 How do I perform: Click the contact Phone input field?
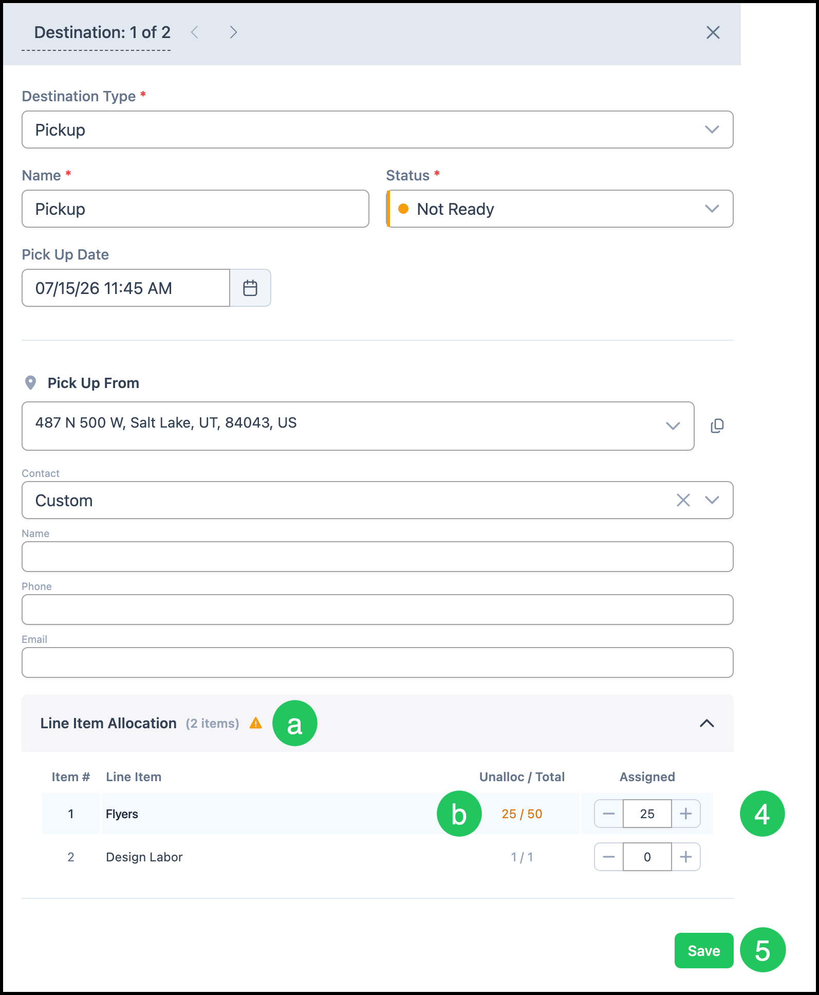(x=377, y=610)
